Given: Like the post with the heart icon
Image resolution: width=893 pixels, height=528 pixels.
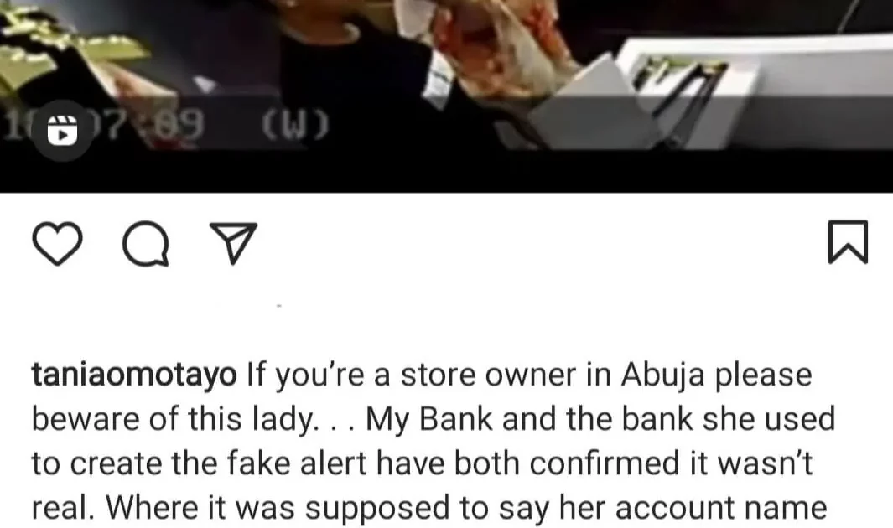Looking at the screenshot, I should pos(57,244).
